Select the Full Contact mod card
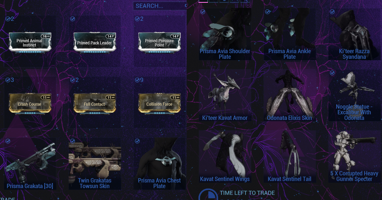 95,103
